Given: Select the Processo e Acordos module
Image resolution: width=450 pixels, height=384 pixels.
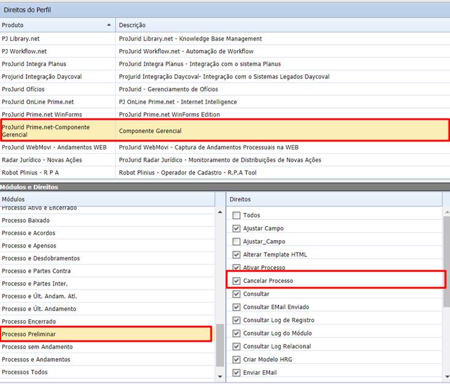Looking at the screenshot, I should click(107, 233).
